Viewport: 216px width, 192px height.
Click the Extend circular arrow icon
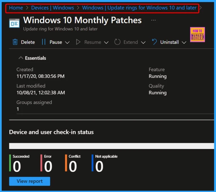click(117, 42)
